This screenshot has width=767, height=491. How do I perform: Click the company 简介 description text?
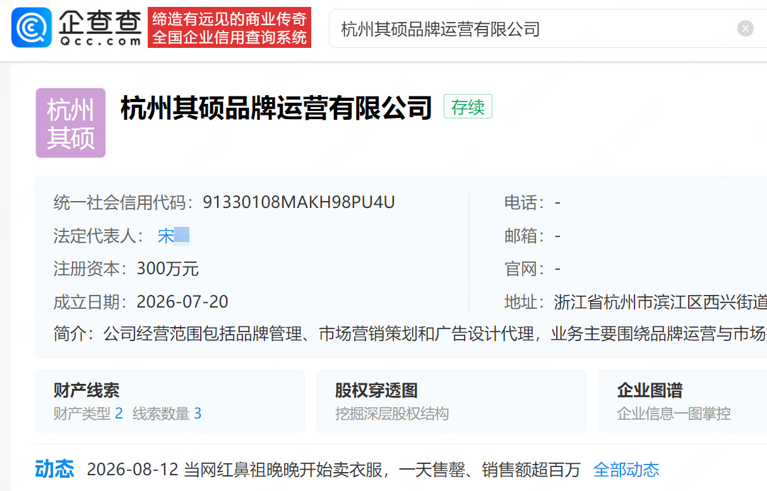[x=435, y=334]
